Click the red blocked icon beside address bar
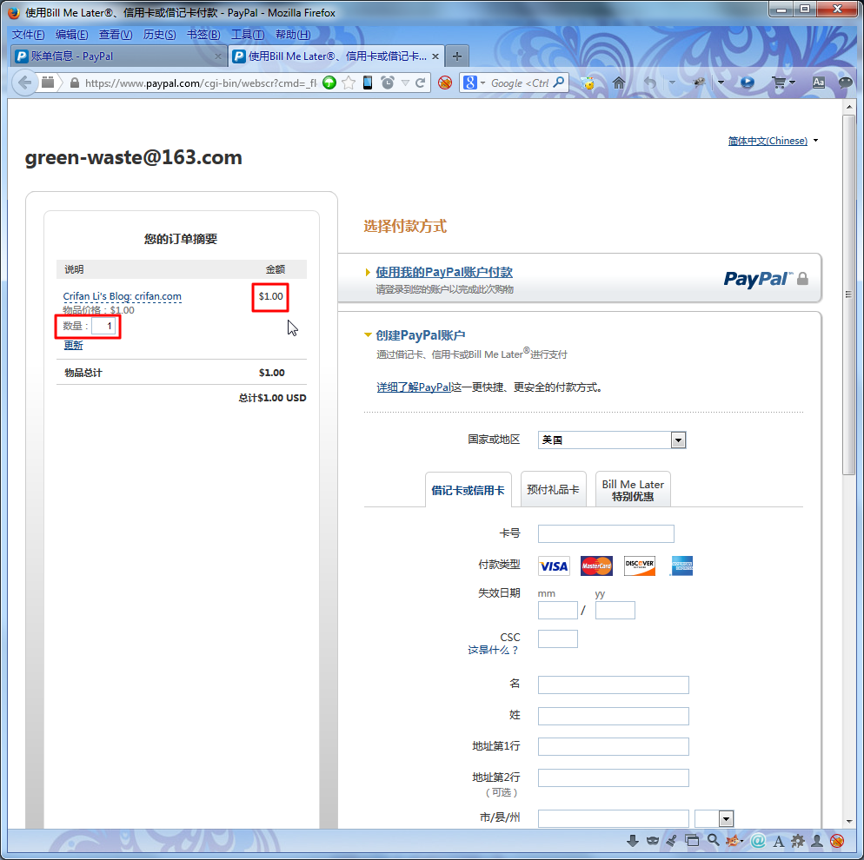 click(x=445, y=83)
